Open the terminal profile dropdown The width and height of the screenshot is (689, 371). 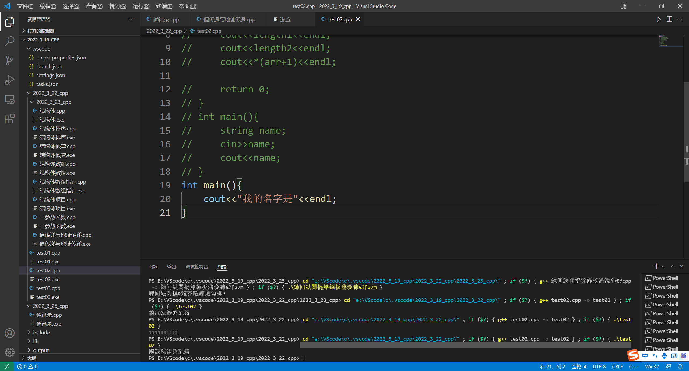point(663,266)
